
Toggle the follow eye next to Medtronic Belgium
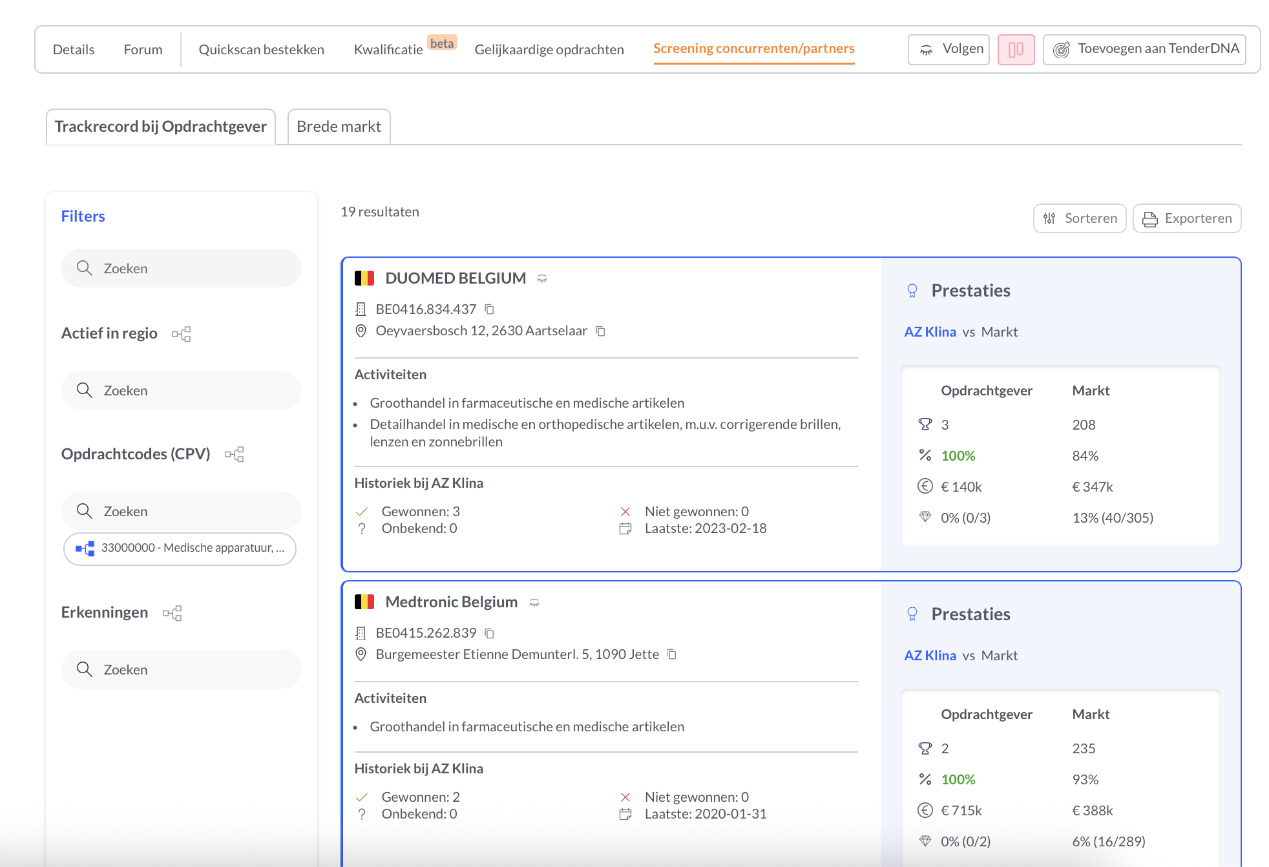[x=534, y=602]
